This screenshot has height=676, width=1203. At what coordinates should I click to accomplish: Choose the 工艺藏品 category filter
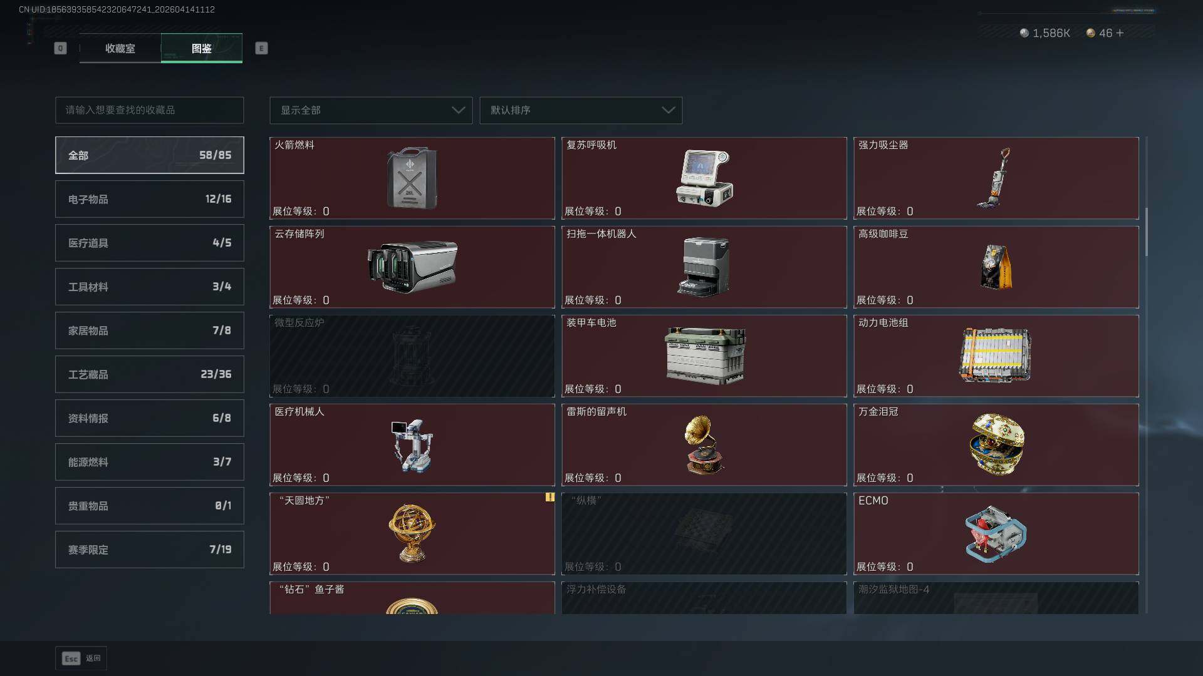[150, 374]
